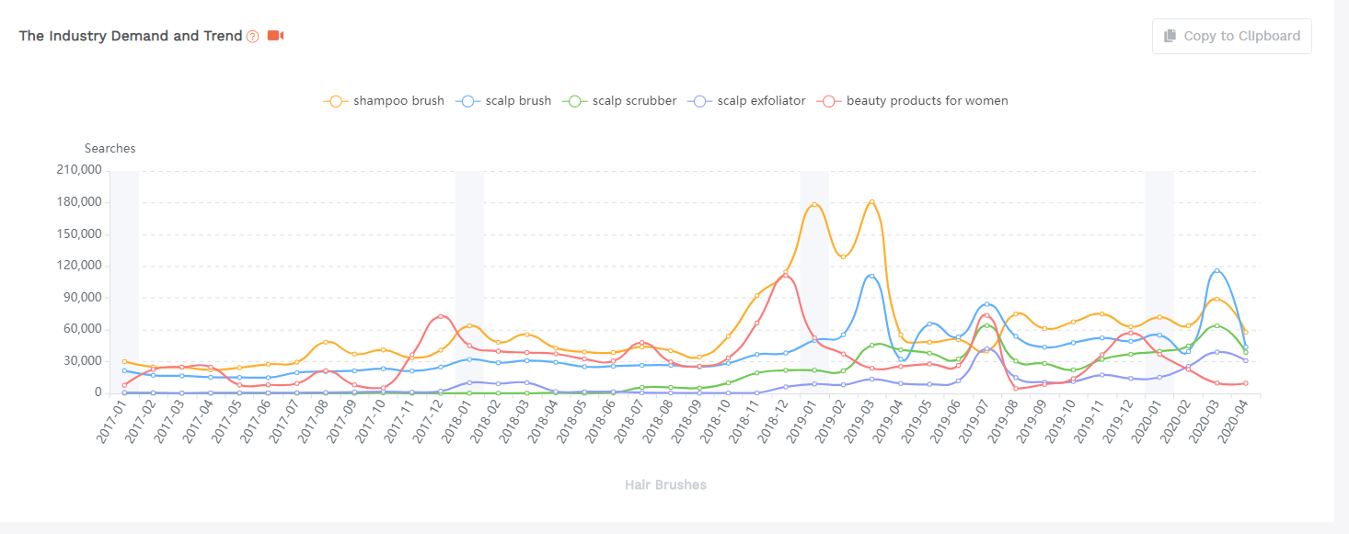The width and height of the screenshot is (1349, 534).
Task: Click the 2020-03 scalp brush peak point
Action: 1216,270
